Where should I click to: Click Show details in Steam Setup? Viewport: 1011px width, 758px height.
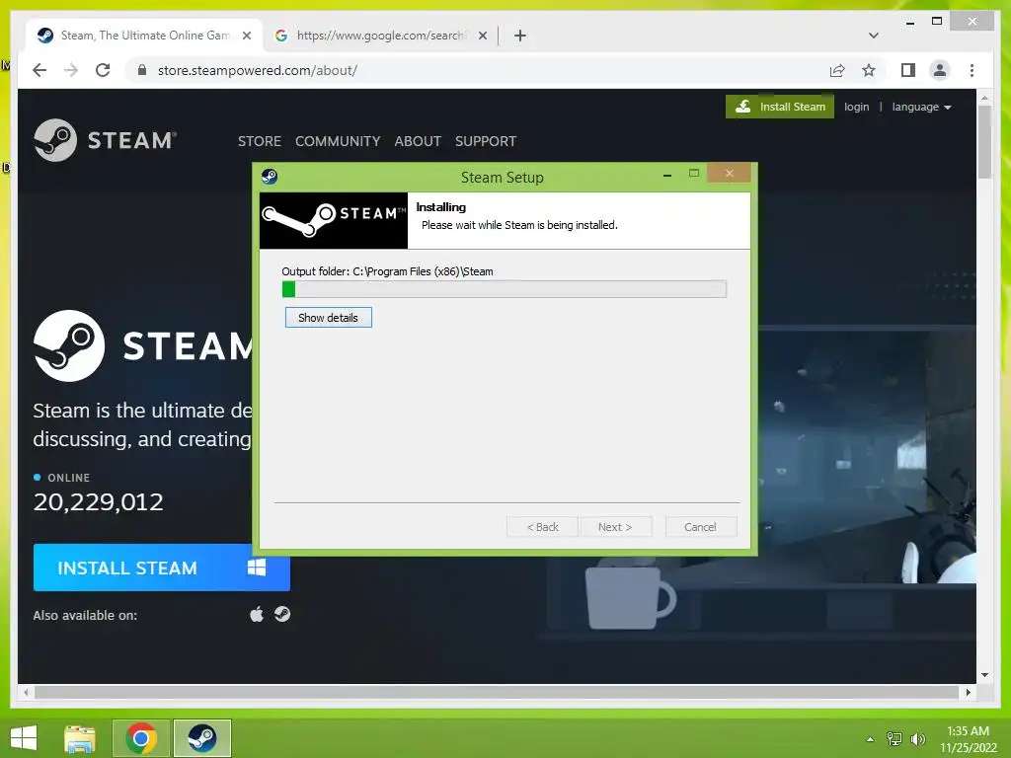pyautogui.click(x=328, y=317)
